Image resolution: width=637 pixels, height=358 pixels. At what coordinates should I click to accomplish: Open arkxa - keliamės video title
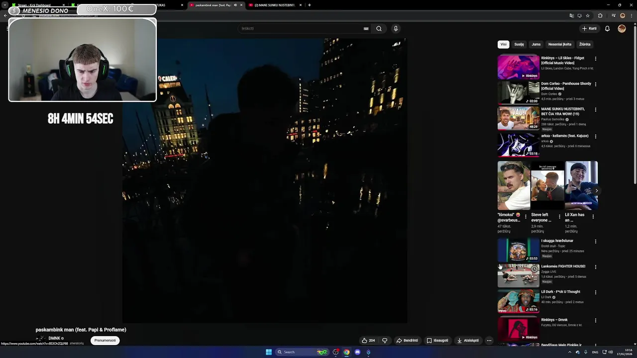(565, 136)
